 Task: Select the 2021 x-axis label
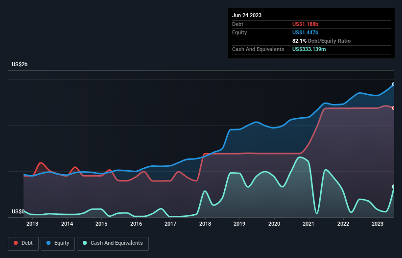click(x=308, y=224)
